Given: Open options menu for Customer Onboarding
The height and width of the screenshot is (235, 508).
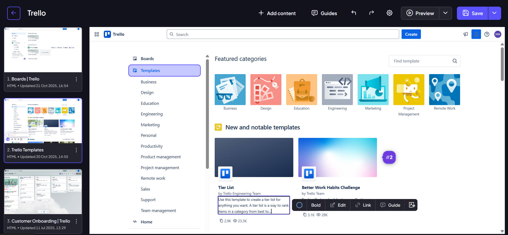Looking at the screenshot, I should (76, 221).
